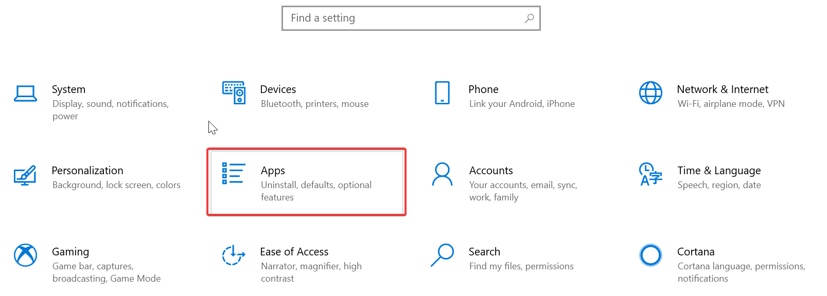Open the Devices settings title
This screenshot has height=296, width=827.
(278, 89)
